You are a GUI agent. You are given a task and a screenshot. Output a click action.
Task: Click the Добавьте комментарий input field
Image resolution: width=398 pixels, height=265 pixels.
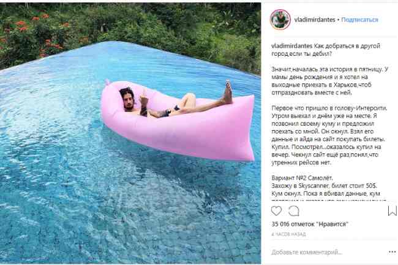point(328,252)
